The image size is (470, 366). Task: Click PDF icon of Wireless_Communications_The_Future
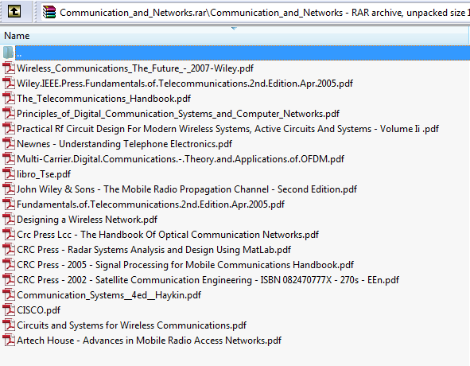(x=9, y=68)
